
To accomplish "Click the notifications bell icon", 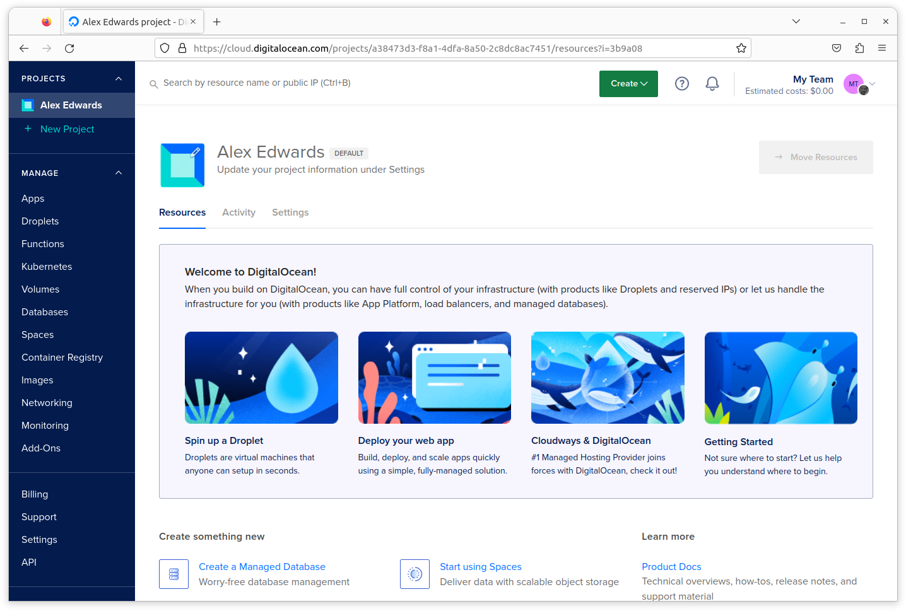I will [712, 83].
